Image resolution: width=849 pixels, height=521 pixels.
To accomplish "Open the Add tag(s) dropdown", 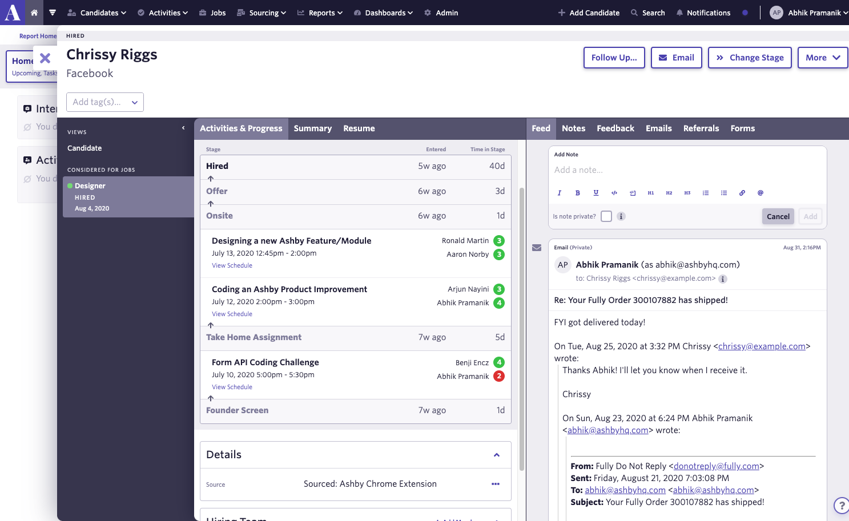I will [x=105, y=102].
